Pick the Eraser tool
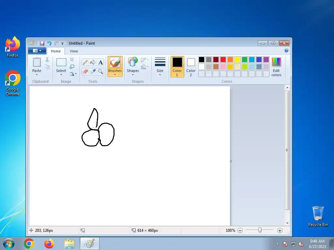The width and height of the screenshot is (334, 250). click(x=85, y=71)
